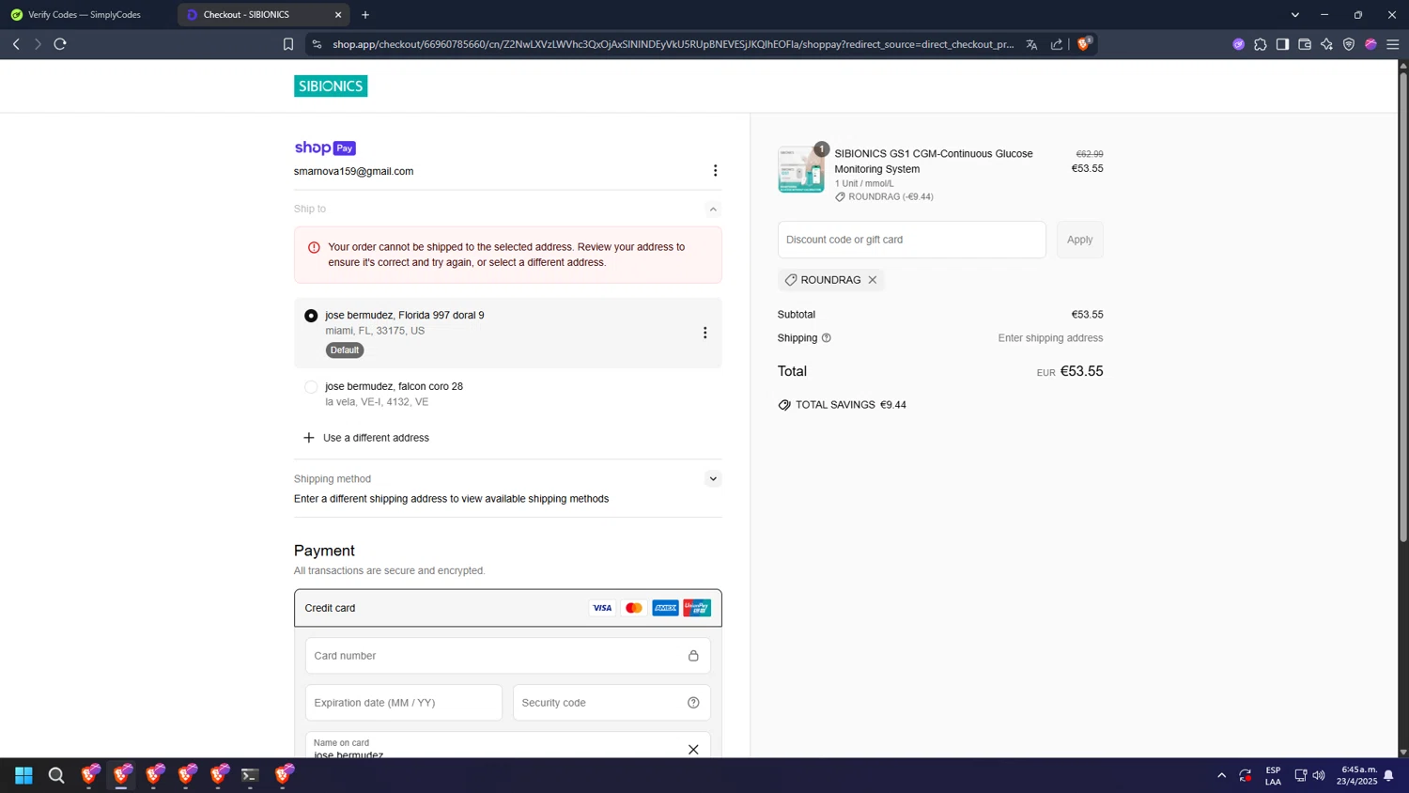Open a new browser tab

click(365, 15)
